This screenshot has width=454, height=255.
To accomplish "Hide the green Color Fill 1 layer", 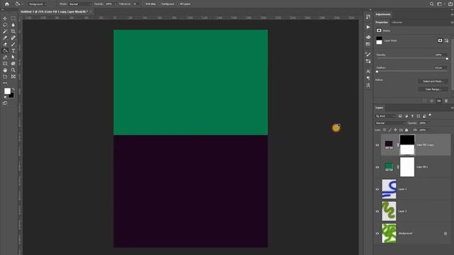I will point(377,167).
